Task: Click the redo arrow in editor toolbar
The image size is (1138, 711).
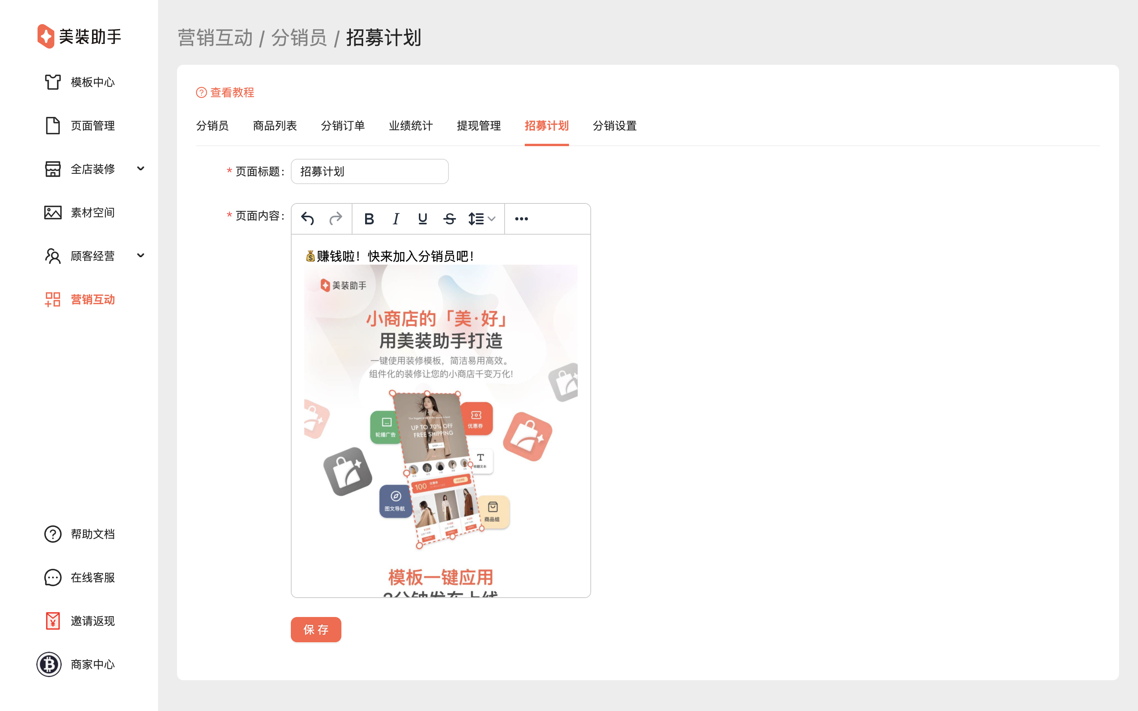Action: tap(335, 219)
